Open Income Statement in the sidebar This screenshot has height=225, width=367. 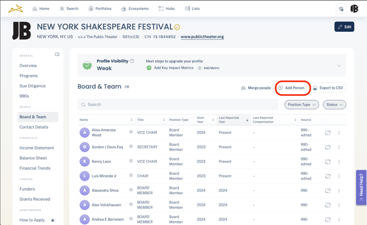click(x=37, y=148)
